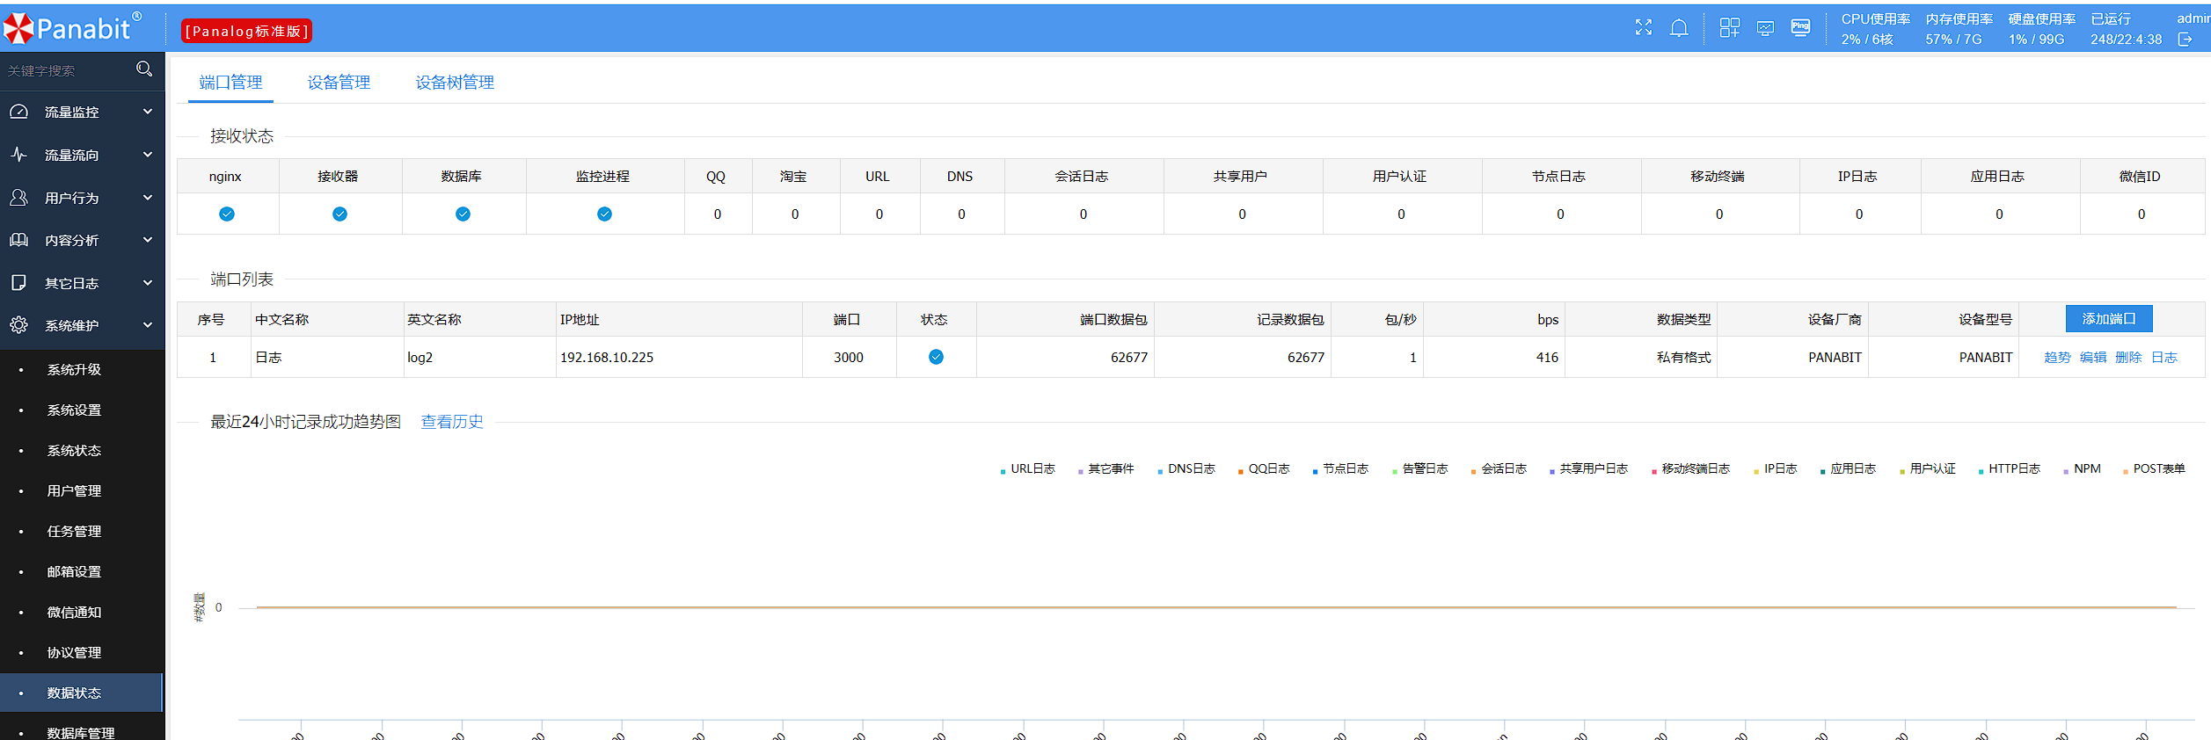Open the notification bell
Screen dimensions: 2211x740
click(1679, 28)
